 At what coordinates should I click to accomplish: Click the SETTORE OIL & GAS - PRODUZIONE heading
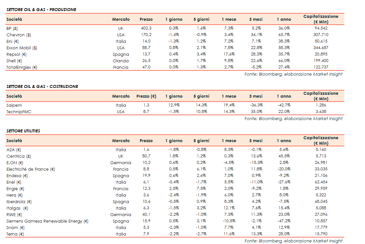pos(41,10)
